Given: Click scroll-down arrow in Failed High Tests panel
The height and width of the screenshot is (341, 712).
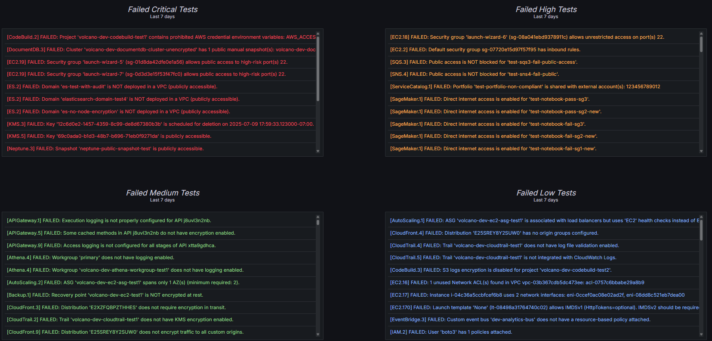Looking at the screenshot, I should point(701,151).
